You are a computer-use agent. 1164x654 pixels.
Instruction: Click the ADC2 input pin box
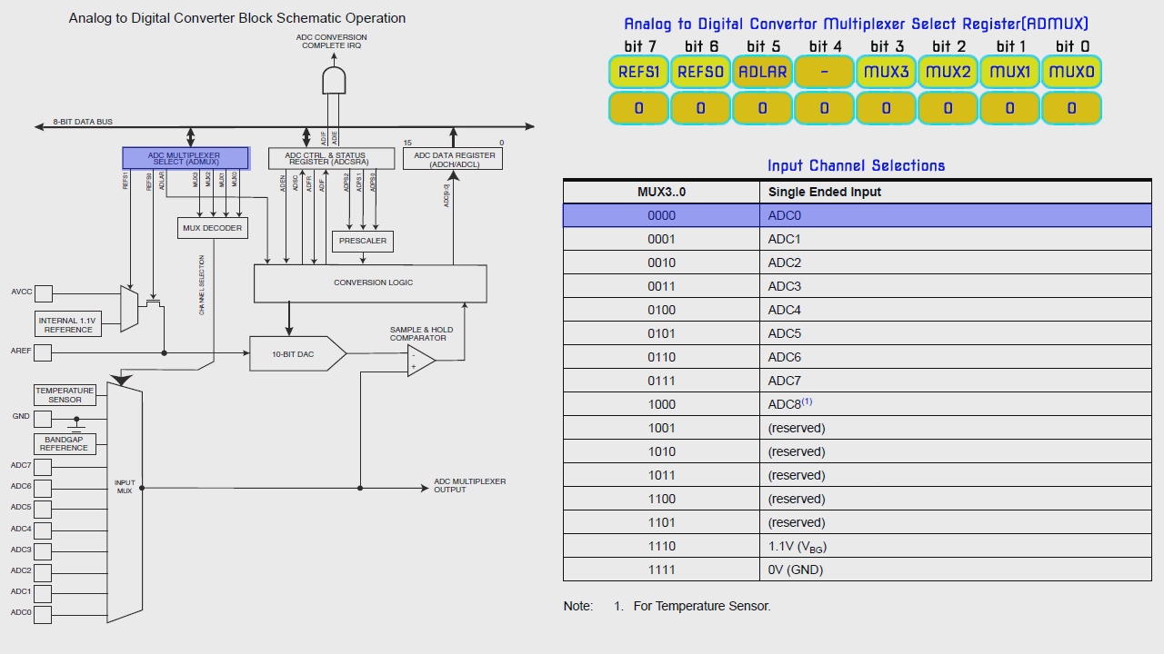point(43,572)
